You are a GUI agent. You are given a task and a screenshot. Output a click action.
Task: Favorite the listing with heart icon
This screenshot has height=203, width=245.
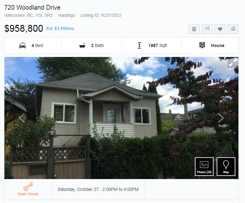click(220, 29)
